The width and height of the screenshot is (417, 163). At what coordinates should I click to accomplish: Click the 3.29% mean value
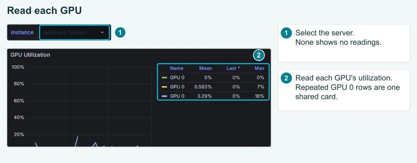204,96
